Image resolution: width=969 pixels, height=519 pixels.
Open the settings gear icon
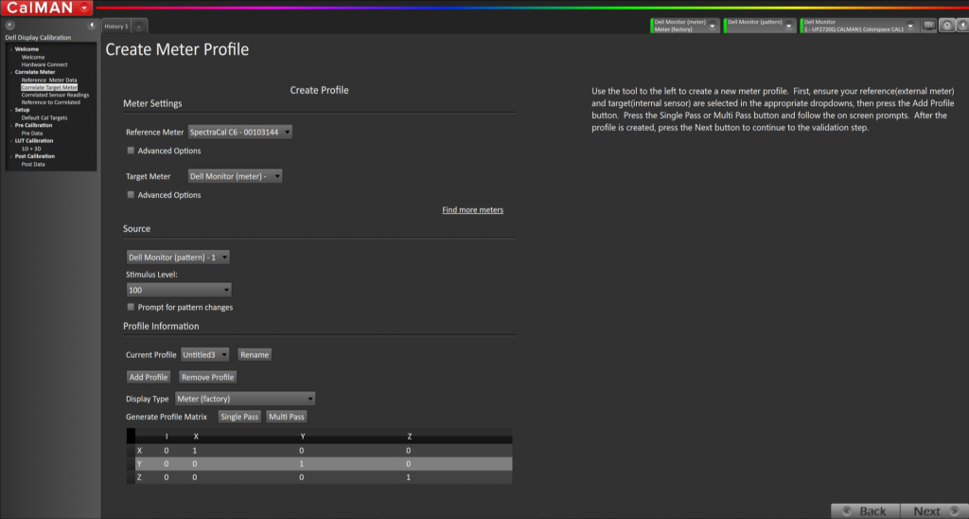(947, 26)
